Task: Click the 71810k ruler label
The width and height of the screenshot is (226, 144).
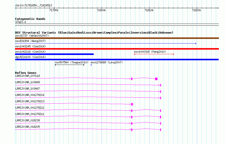Action: pyautogui.click(x=149, y=10)
